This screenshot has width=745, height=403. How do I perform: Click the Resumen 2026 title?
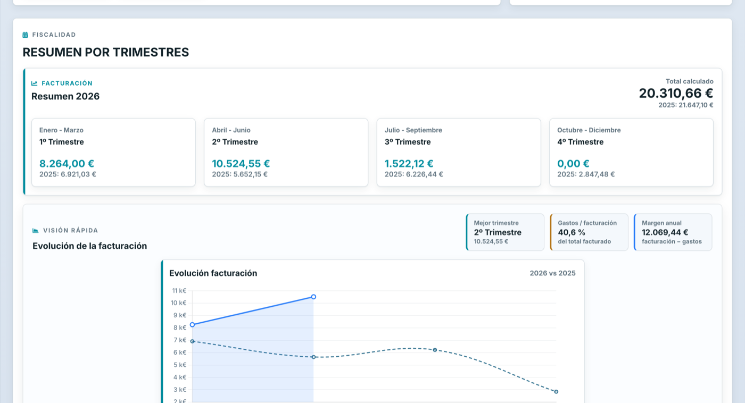click(65, 96)
